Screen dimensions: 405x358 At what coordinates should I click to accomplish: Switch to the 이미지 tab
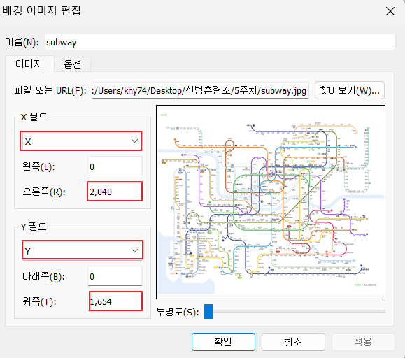[x=29, y=64]
